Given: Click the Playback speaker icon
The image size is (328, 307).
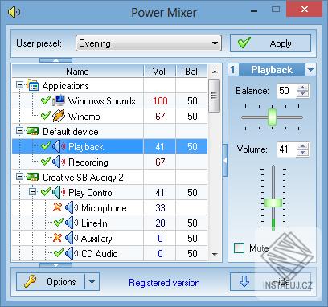Looking at the screenshot, I should [x=59, y=146].
